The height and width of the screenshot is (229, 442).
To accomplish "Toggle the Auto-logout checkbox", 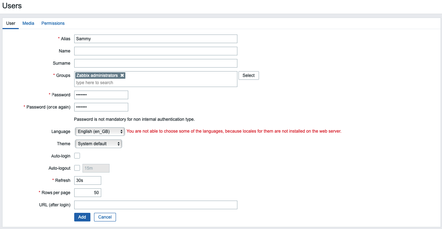I will 77,168.
